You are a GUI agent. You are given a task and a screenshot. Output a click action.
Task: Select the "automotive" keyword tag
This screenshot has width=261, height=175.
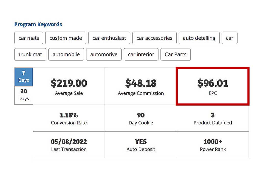click(104, 54)
